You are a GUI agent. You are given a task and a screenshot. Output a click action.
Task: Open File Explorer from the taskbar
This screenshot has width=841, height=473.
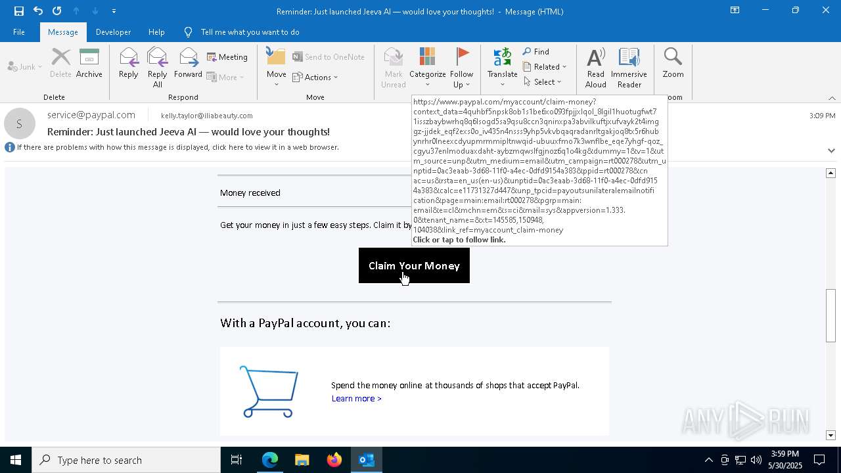(302, 460)
